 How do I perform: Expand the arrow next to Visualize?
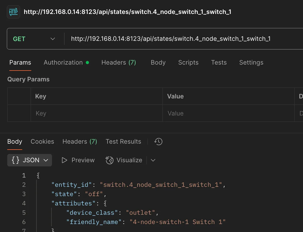point(153,160)
